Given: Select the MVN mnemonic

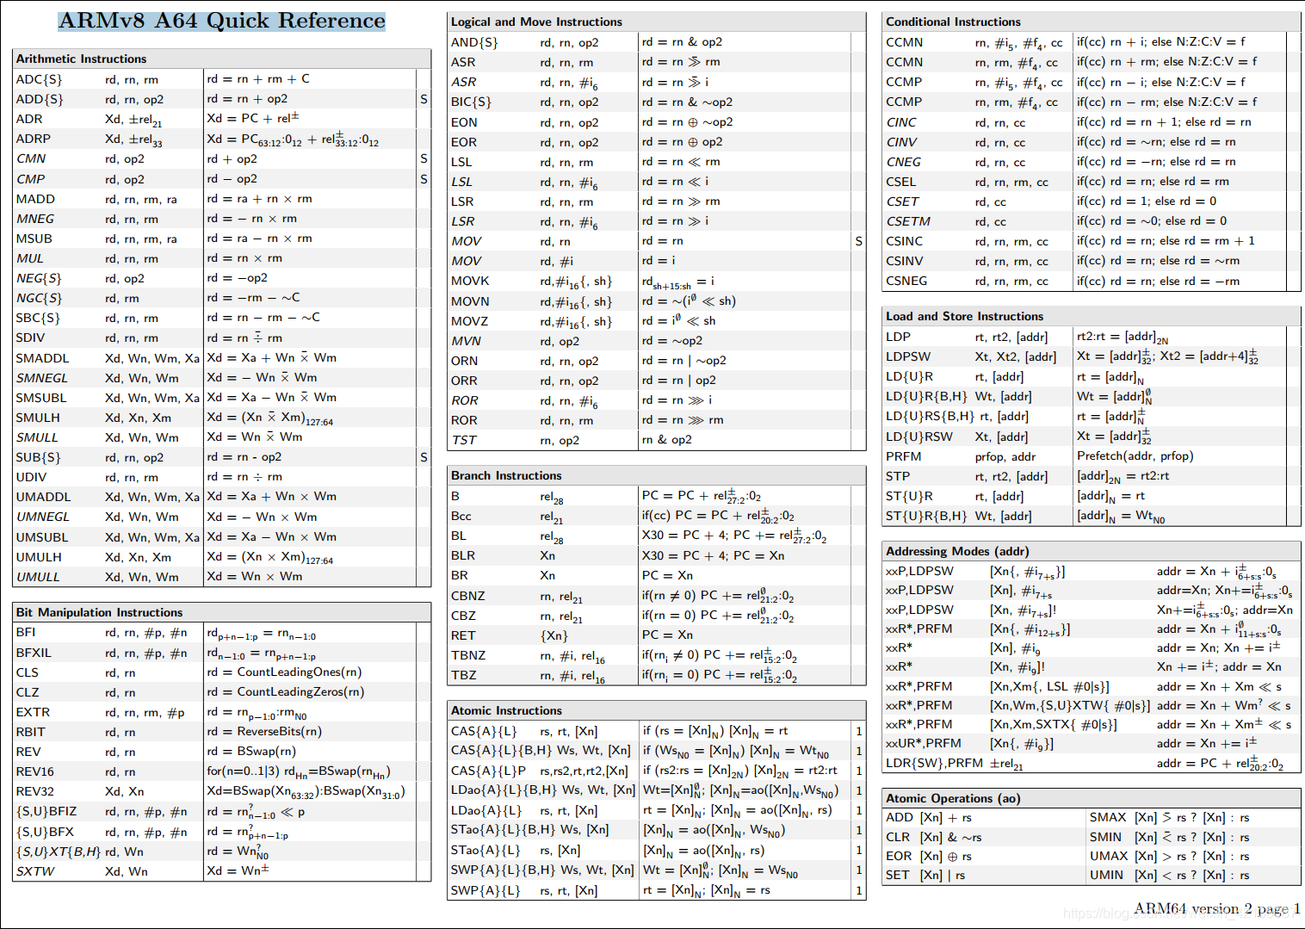Looking at the screenshot, I should (466, 341).
